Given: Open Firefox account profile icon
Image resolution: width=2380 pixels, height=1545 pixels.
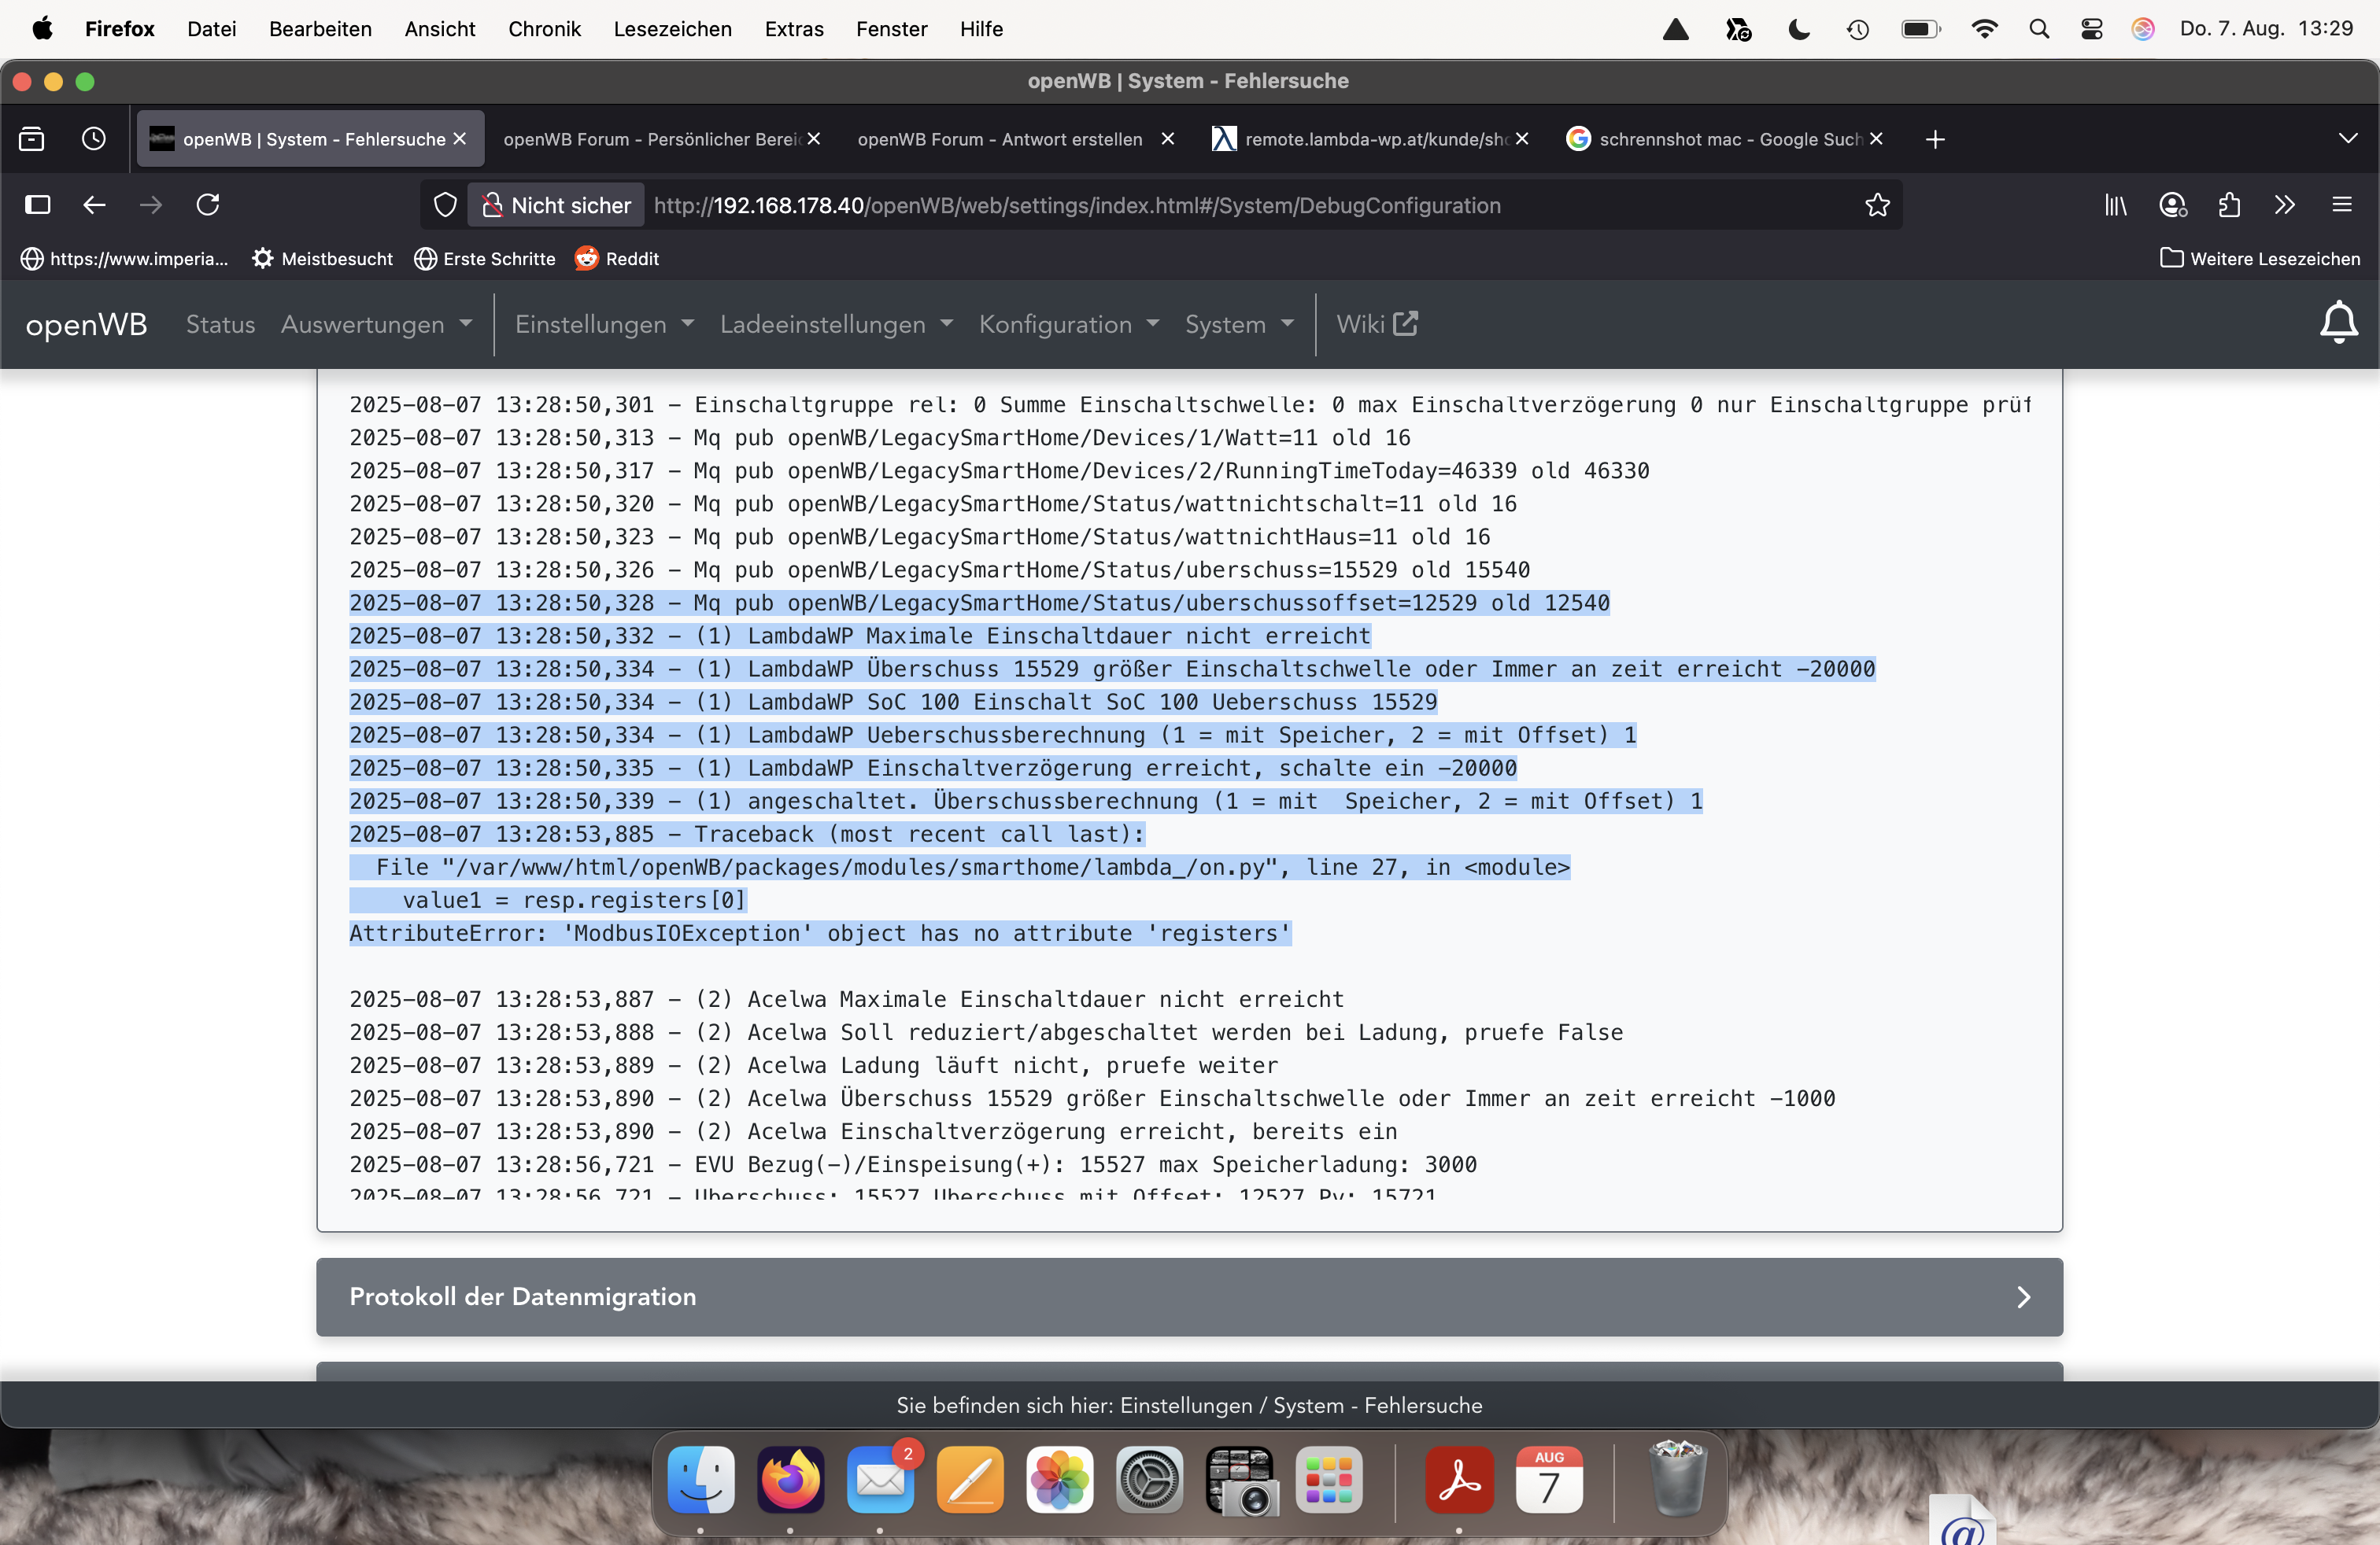Looking at the screenshot, I should pos(2172,205).
